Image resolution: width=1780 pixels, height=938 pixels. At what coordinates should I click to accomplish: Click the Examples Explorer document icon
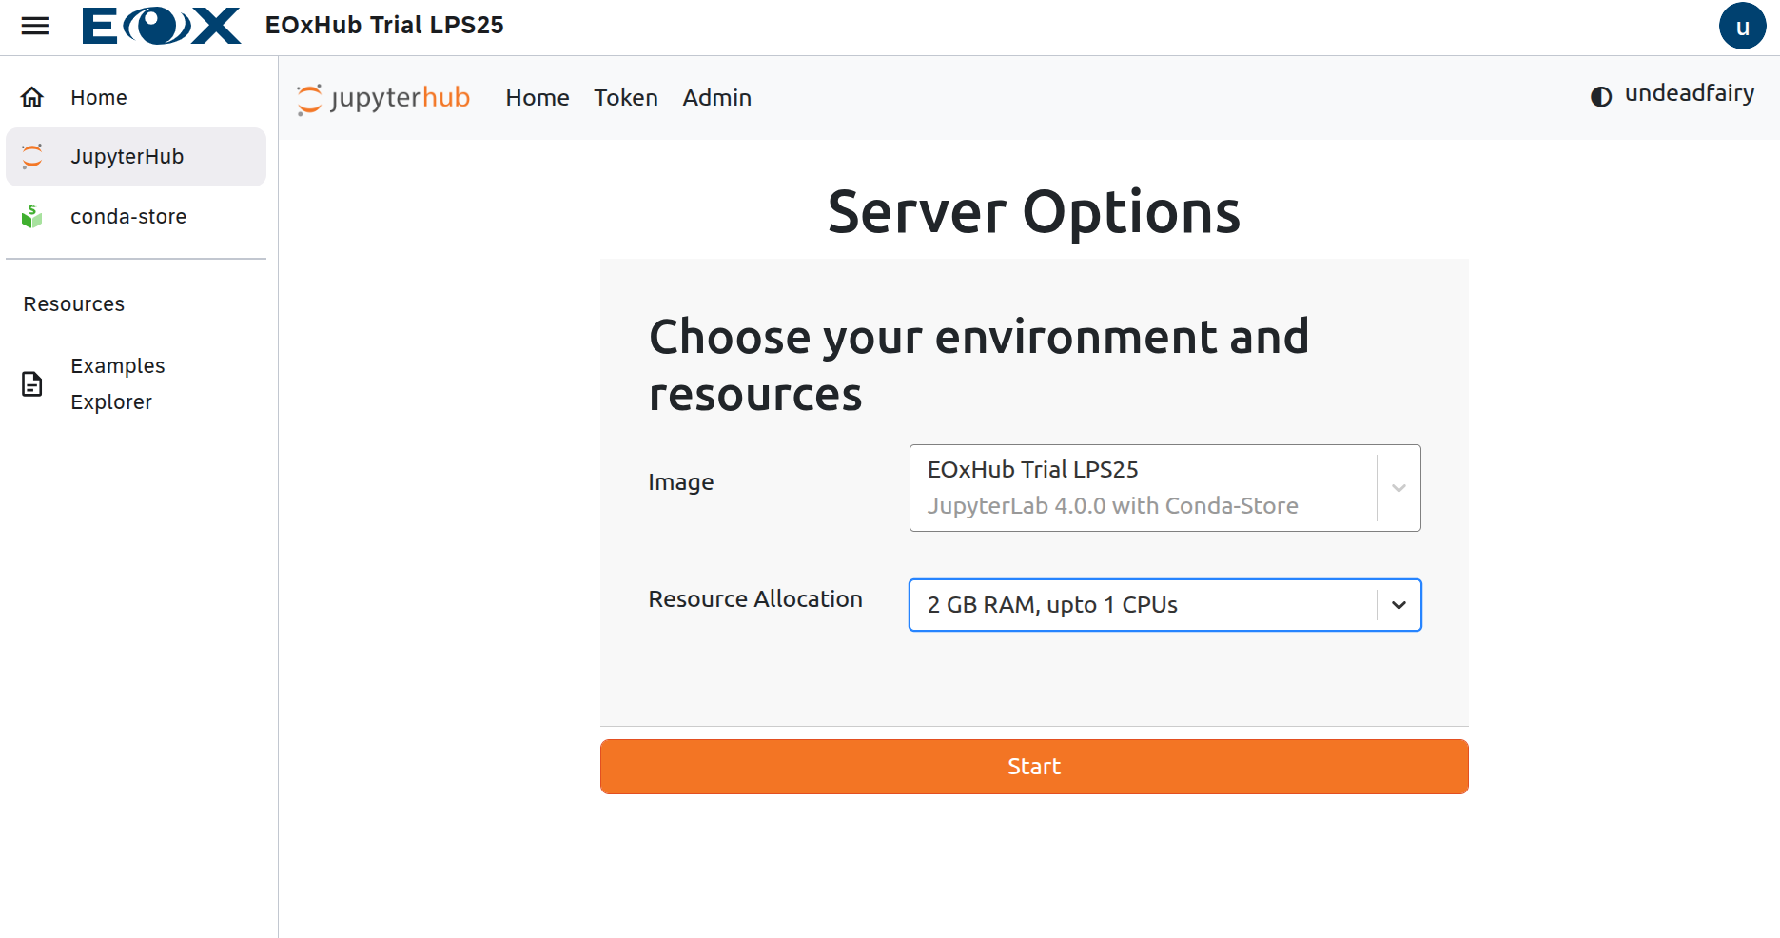(32, 384)
